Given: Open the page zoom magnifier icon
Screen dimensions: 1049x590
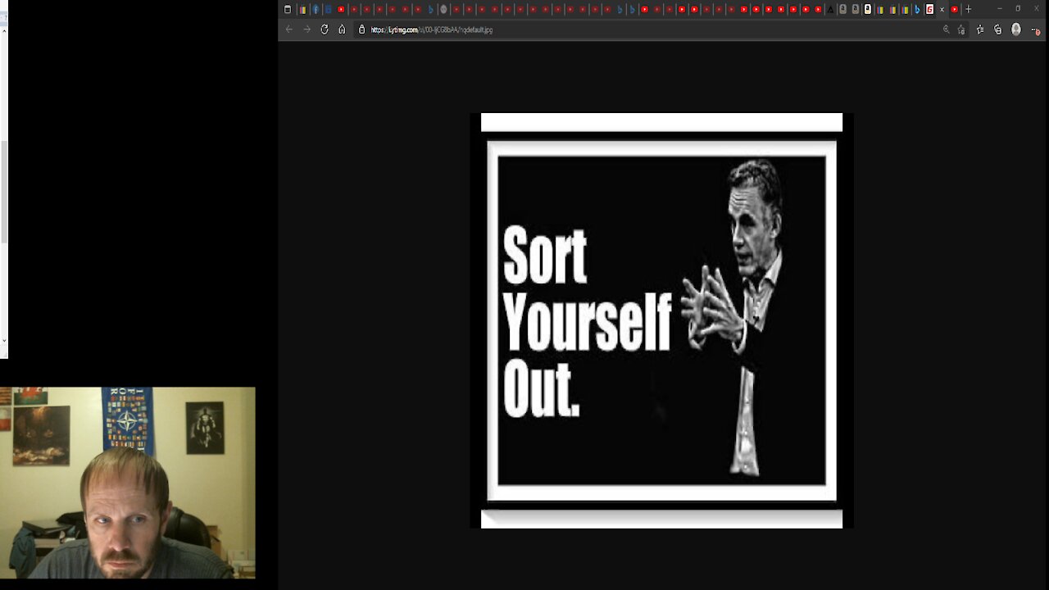Looking at the screenshot, I should click(946, 29).
